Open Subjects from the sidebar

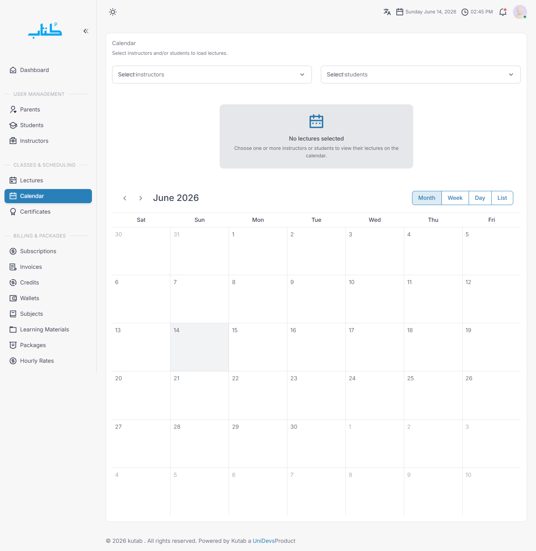click(48, 314)
